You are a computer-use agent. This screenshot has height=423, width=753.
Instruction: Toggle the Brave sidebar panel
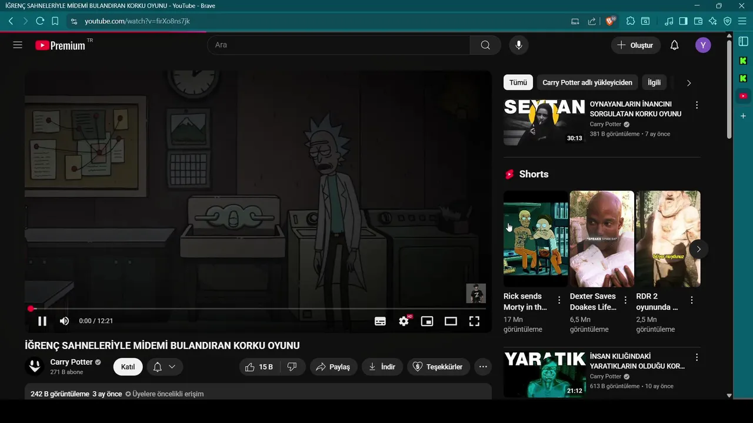pos(683,21)
